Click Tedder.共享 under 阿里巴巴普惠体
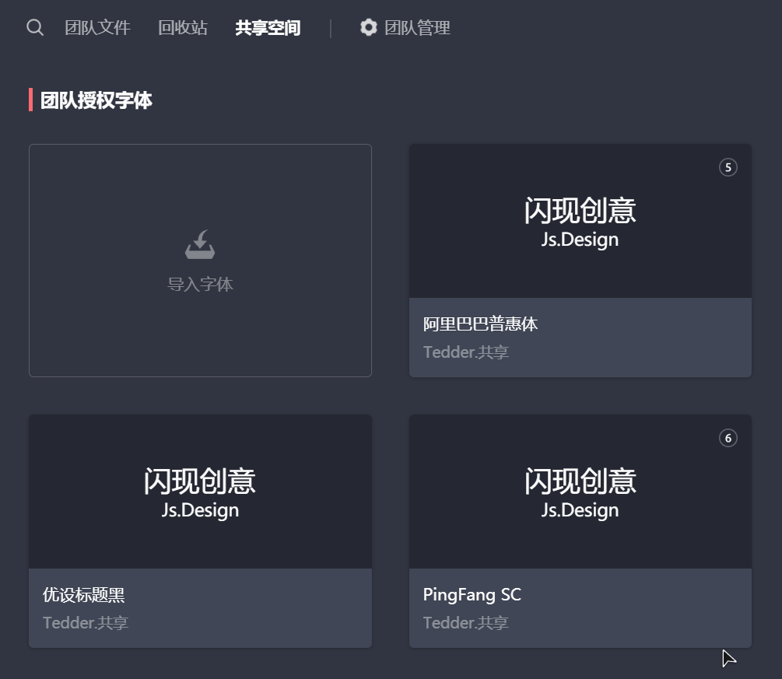The image size is (782, 679). [x=466, y=352]
